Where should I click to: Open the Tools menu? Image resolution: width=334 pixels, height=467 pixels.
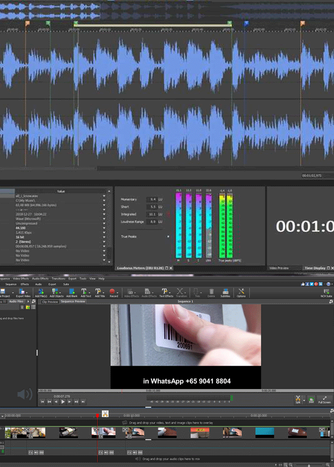83,279
